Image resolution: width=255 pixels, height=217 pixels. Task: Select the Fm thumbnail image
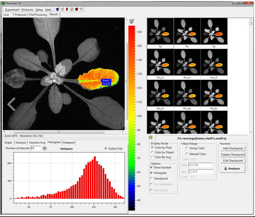coord(187,31)
